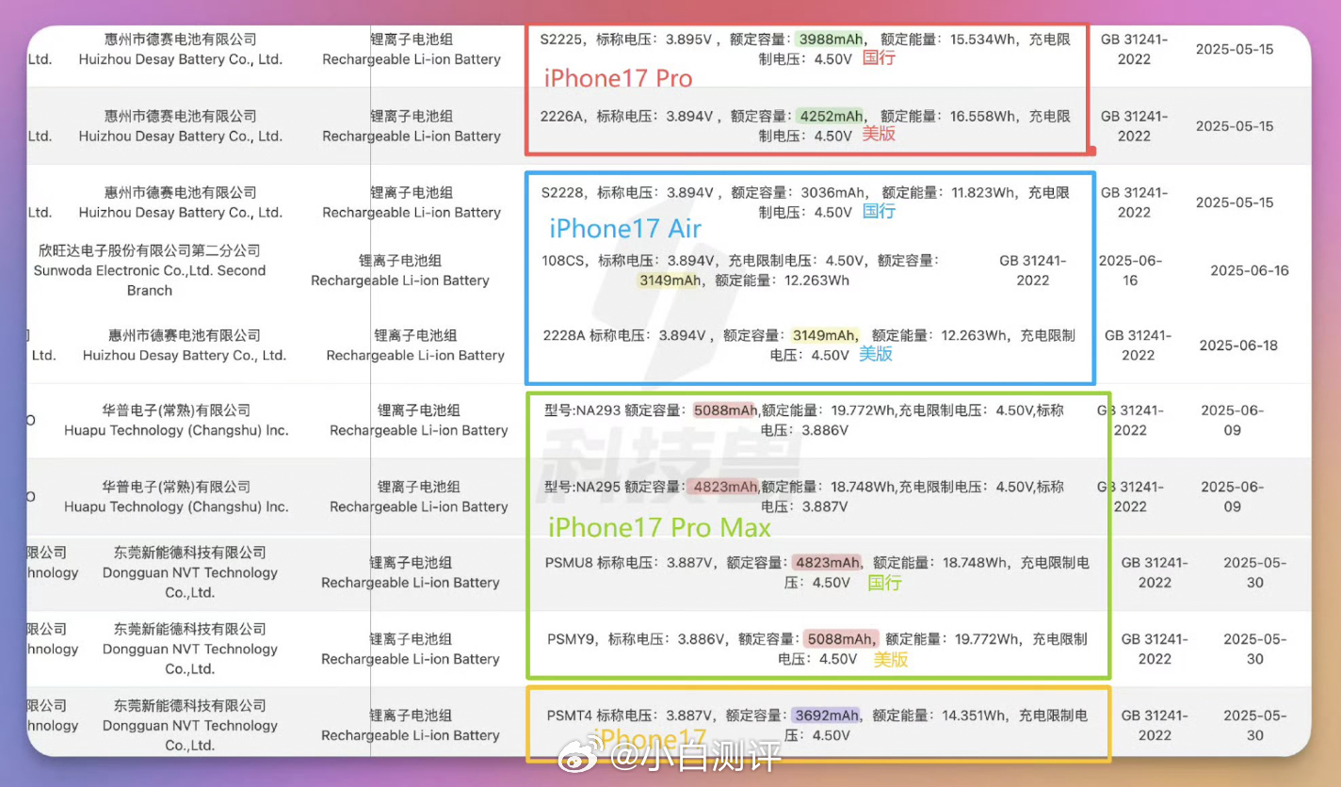Screen dimensions: 1341x787
Task: Select the NA295 4823mAh specification cell
Action: tap(804, 496)
